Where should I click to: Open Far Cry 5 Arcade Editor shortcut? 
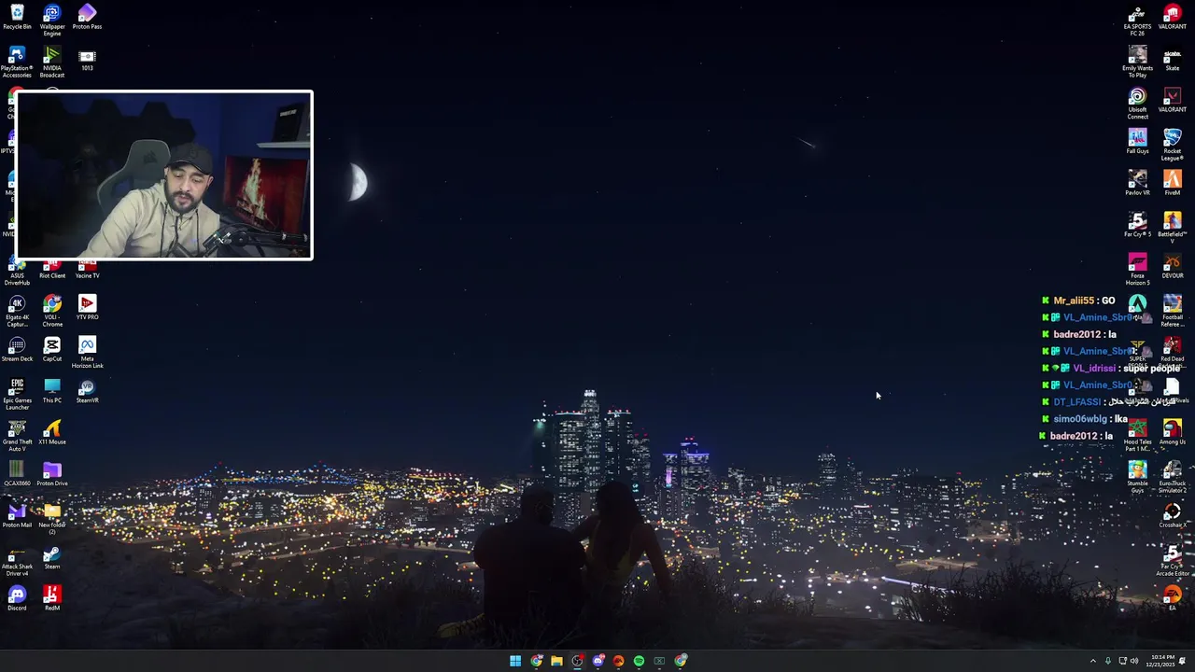(1173, 561)
